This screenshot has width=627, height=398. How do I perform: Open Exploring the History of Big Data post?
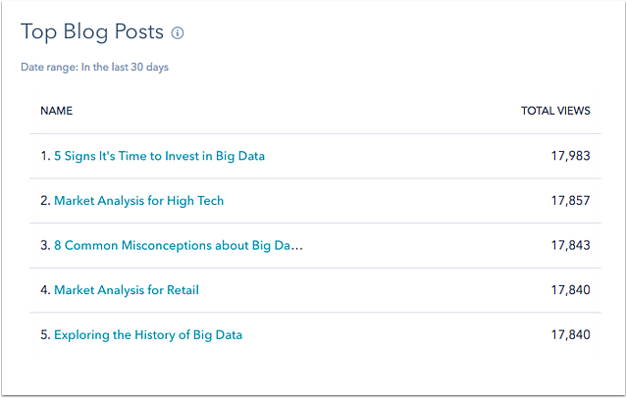148,335
